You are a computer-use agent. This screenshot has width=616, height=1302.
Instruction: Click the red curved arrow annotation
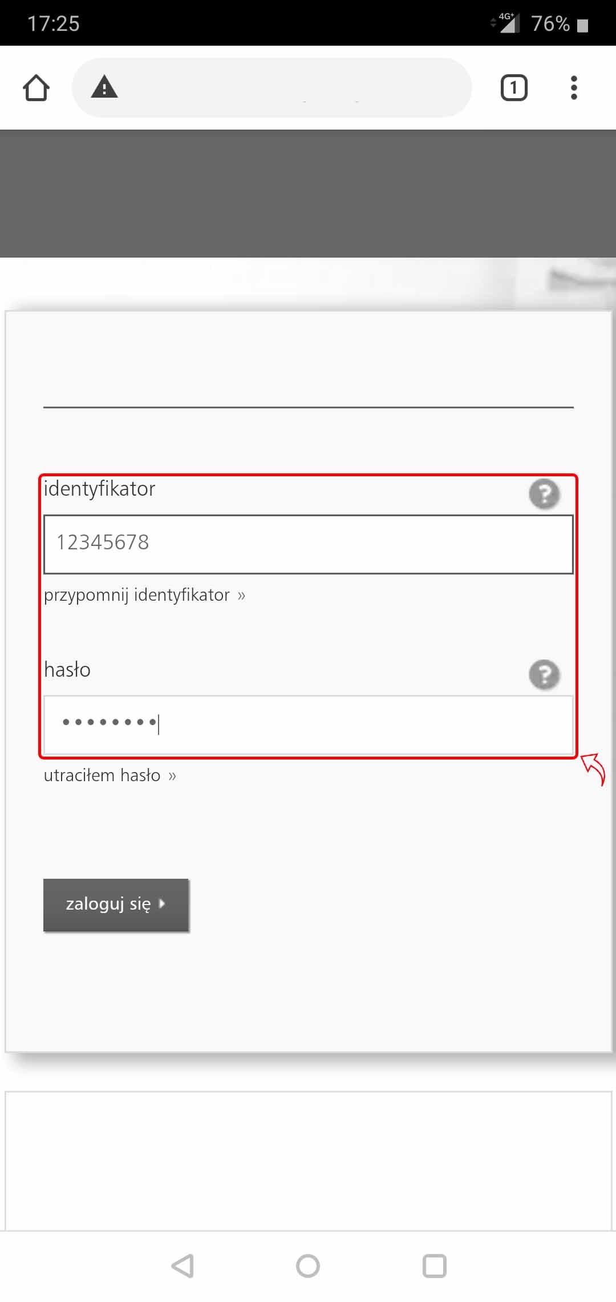(x=594, y=769)
